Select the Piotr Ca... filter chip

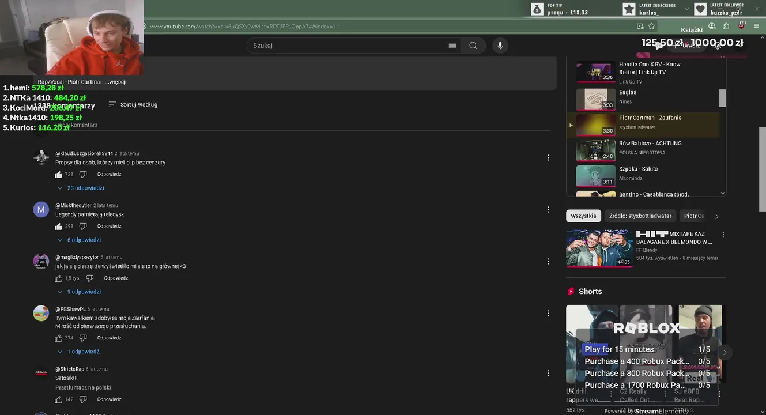(x=694, y=216)
